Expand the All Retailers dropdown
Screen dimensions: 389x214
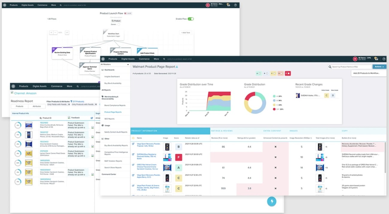tap(115, 64)
